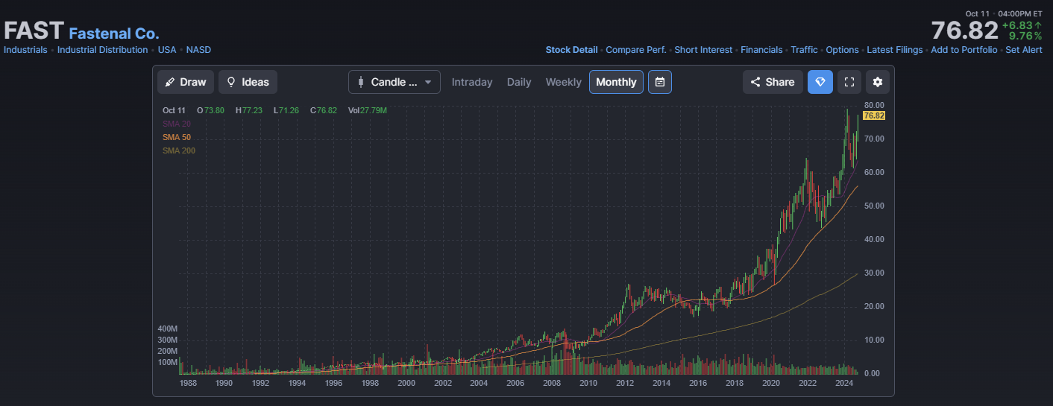Open the Stock Detail view
This screenshot has width=1053, height=406.
point(571,50)
